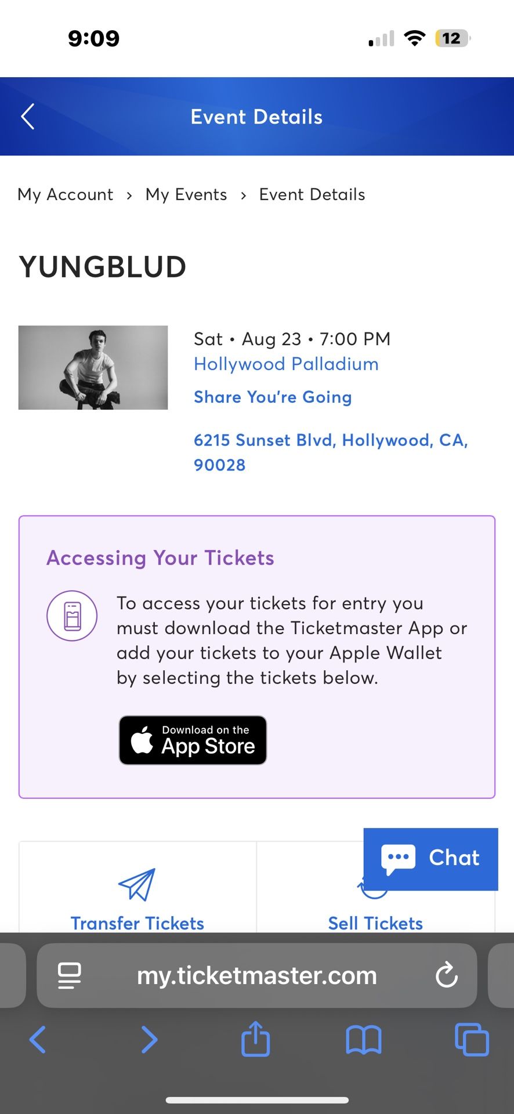Tap the Sell Tickets button

pyautogui.click(x=375, y=923)
